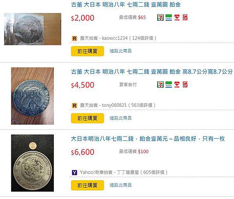
Task: Click the Hi-Life heart icon on the $2,000 listing
Action: tap(177, 17)
